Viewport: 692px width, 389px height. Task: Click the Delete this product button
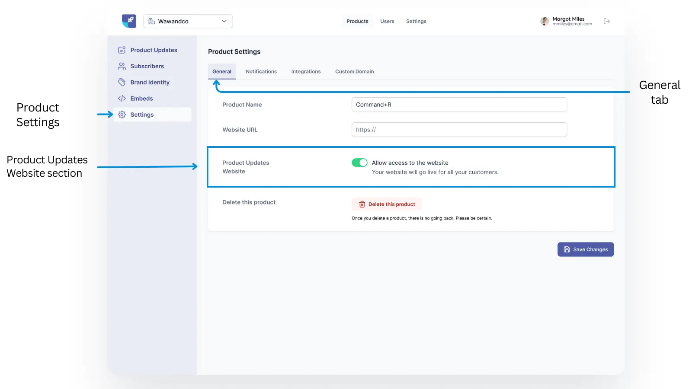coord(386,204)
